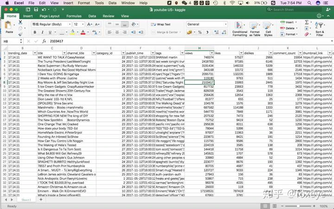The height and width of the screenshot is (209, 334).
Task: Click the formula bar with 2103417
Action: pyautogui.click(x=190, y=41)
